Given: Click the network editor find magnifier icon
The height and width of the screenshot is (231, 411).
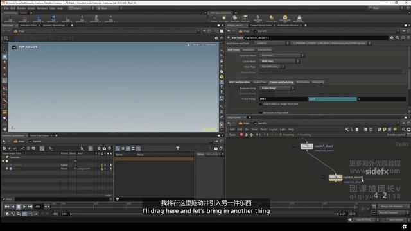Looking at the screenshot, I should coord(404,130).
